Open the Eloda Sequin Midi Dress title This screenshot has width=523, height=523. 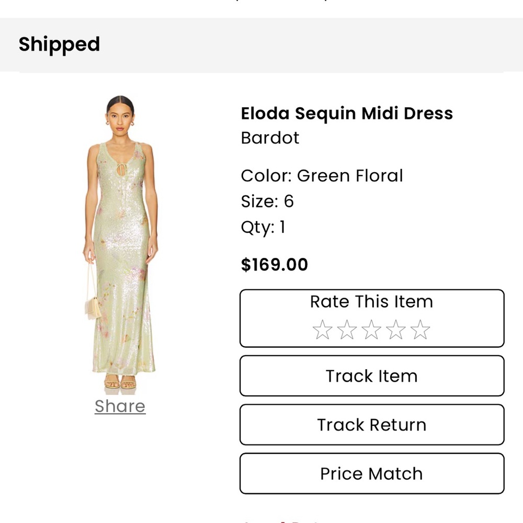[347, 113]
